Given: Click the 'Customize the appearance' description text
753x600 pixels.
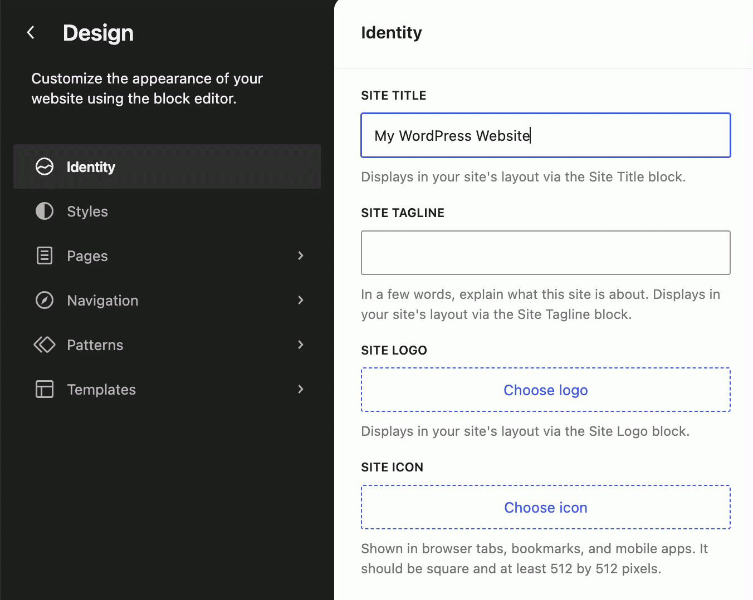Looking at the screenshot, I should click(x=147, y=88).
